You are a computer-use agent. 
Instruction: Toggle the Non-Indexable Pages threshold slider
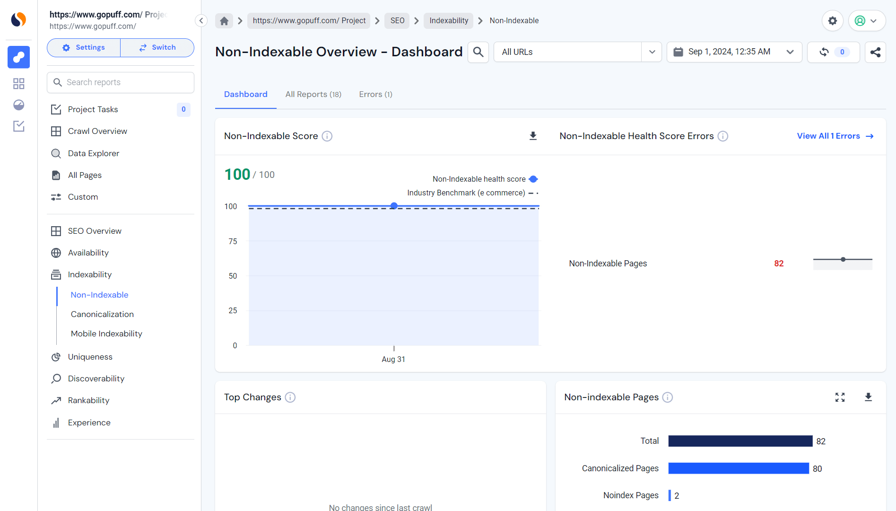click(843, 259)
